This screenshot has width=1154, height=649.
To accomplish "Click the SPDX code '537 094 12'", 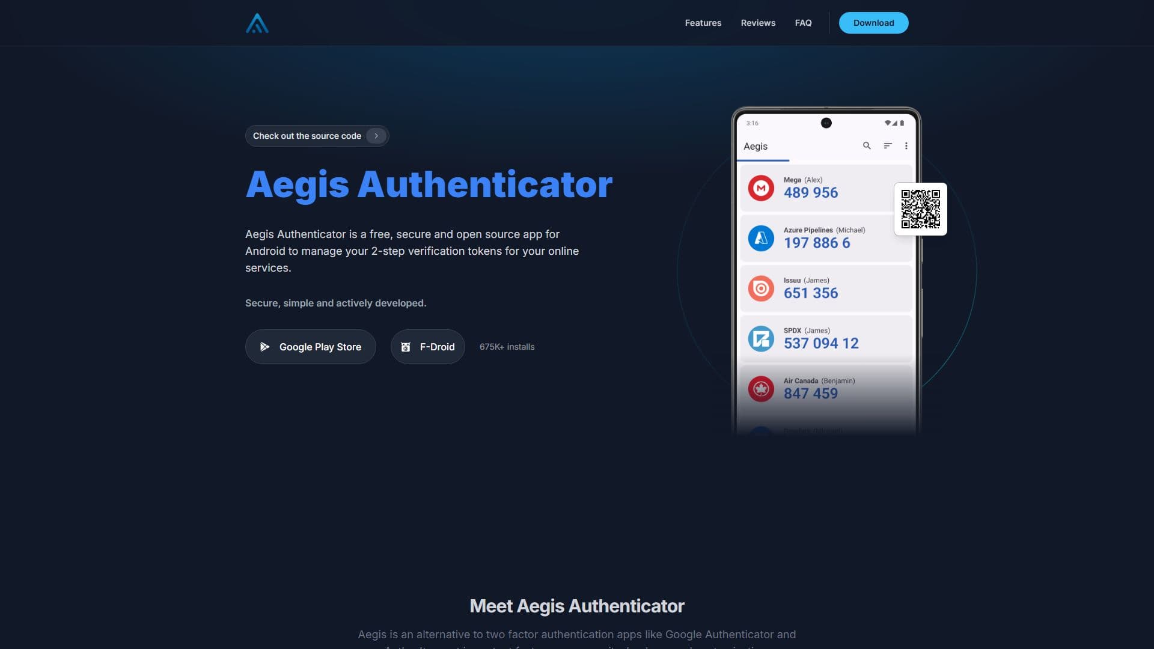I will [821, 343].
